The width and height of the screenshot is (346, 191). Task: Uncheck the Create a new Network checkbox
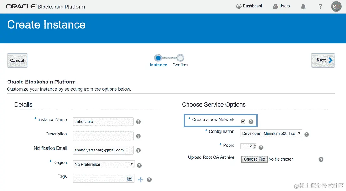[243, 122]
